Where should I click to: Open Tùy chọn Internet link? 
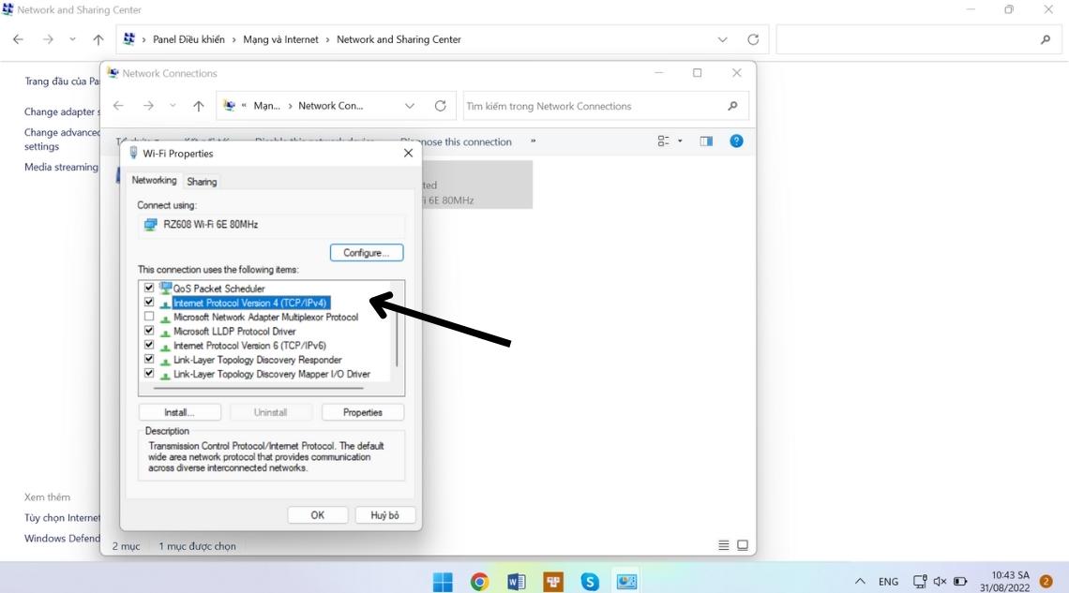point(62,517)
